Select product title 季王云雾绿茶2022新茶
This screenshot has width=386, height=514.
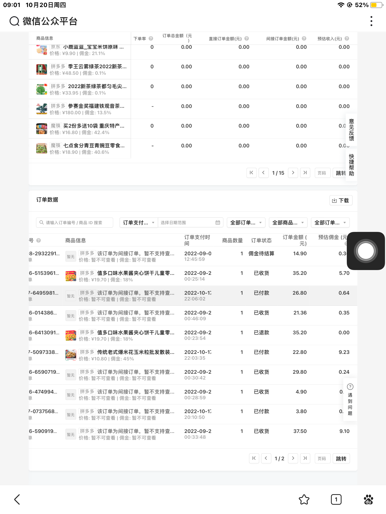(97, 67)
